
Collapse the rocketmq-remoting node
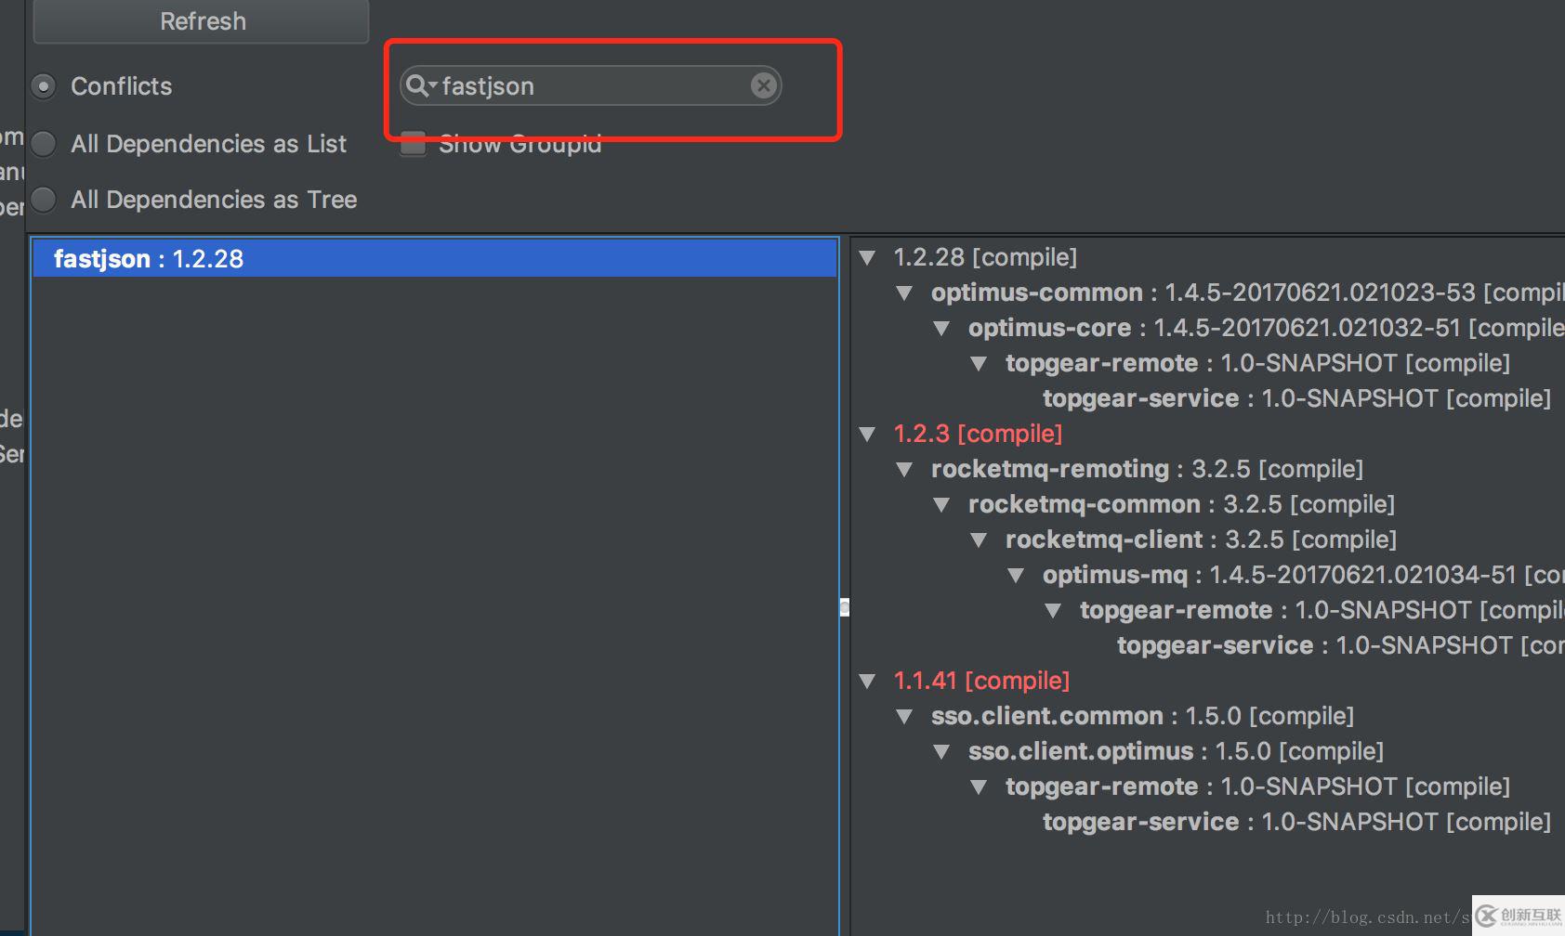[905, 470]
